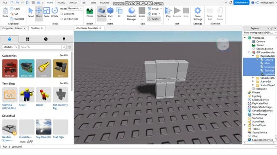Screen dimensions: 277x155
Task: Switch to the VIEW ribbon tab
Action: pyautogui.click(x=93, y=3)
